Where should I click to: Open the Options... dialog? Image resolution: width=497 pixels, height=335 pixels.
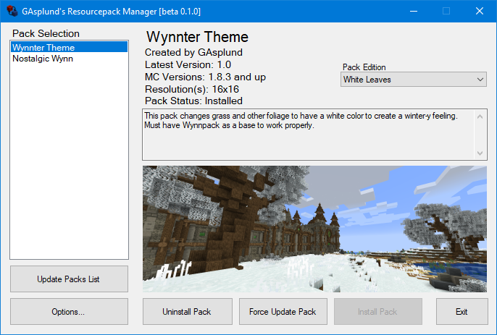point(69,312)
